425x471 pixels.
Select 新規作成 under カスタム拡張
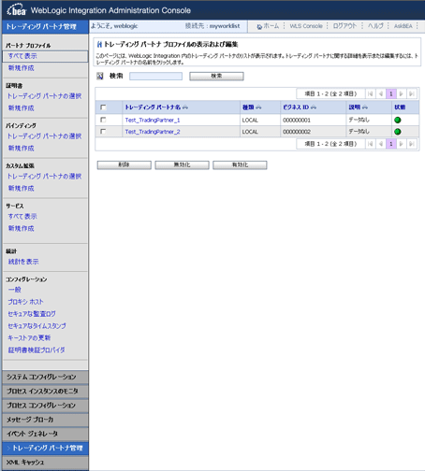click(x=22, y=188)
